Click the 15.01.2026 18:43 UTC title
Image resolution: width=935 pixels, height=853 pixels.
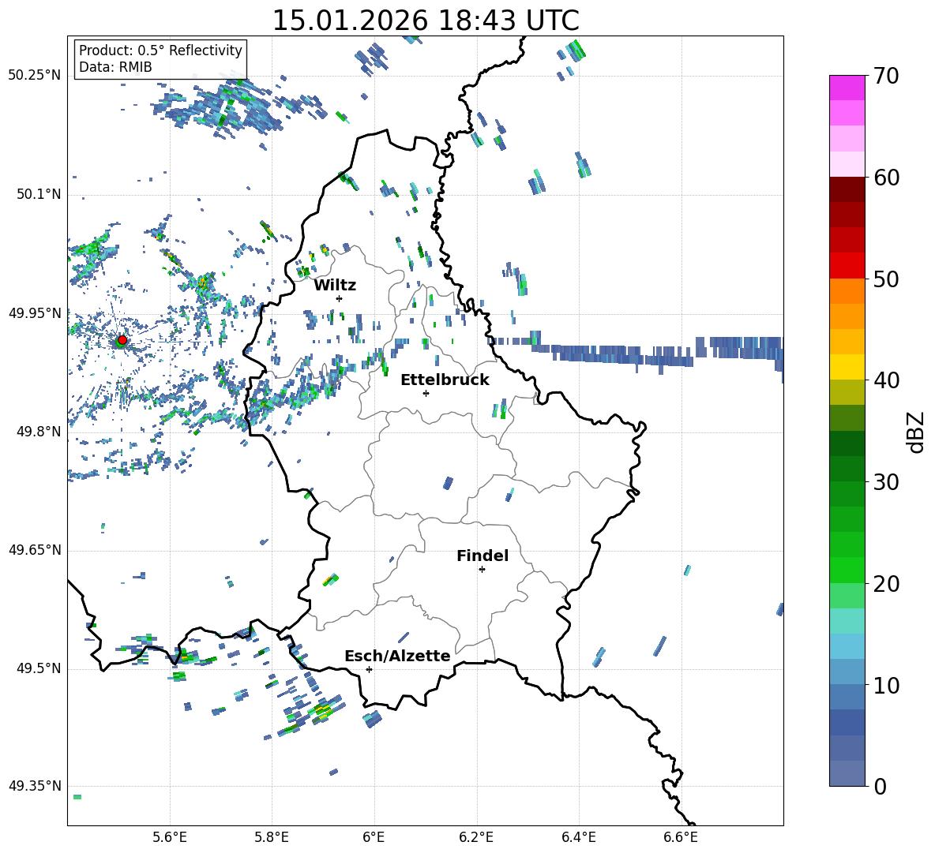pos(425,21)
